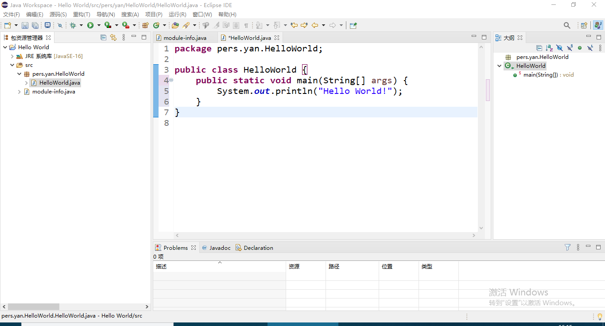The image size is (605, 326).
Task: Click the Pin Editor toolbar icon
Action: 353,26
